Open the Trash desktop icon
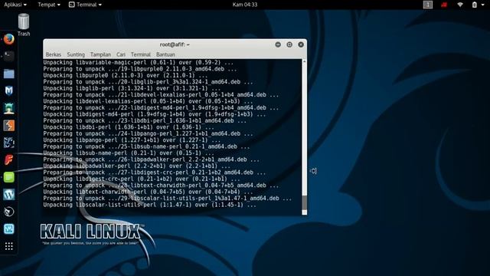 24,25
